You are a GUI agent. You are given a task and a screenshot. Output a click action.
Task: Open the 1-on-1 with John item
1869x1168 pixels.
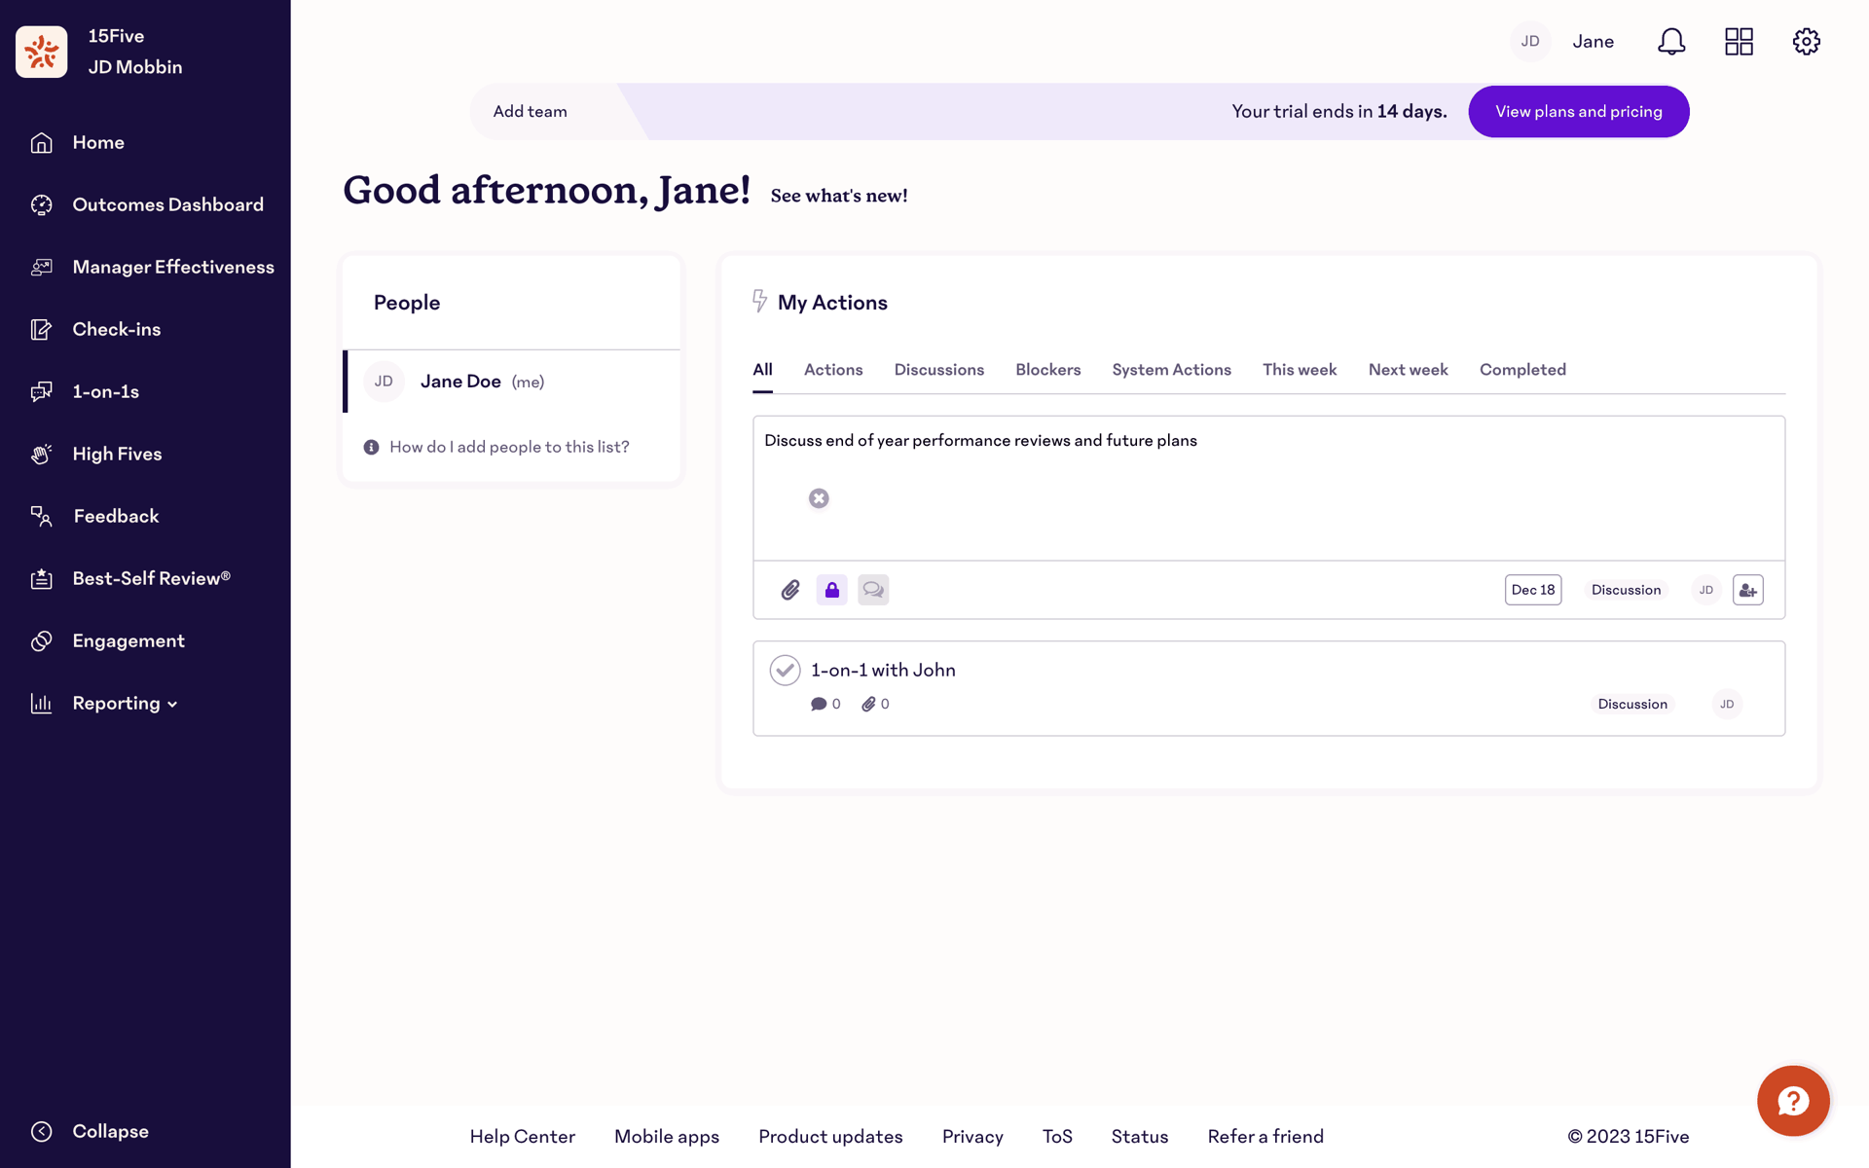(x=883, y=670)
